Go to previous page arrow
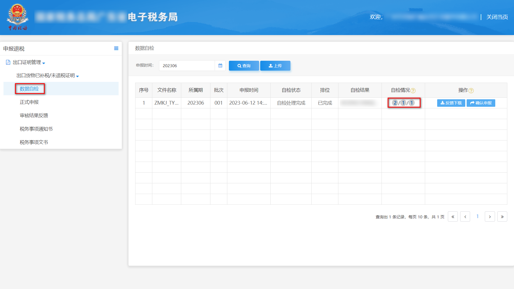The width and height of the screenshot is (514, 289). tap(465, 217)
